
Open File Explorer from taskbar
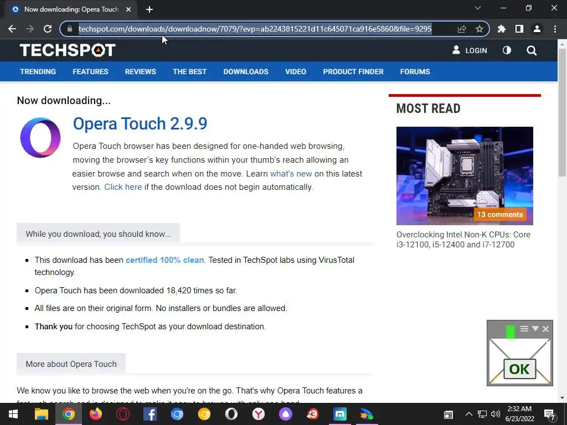tap(41, 414)
